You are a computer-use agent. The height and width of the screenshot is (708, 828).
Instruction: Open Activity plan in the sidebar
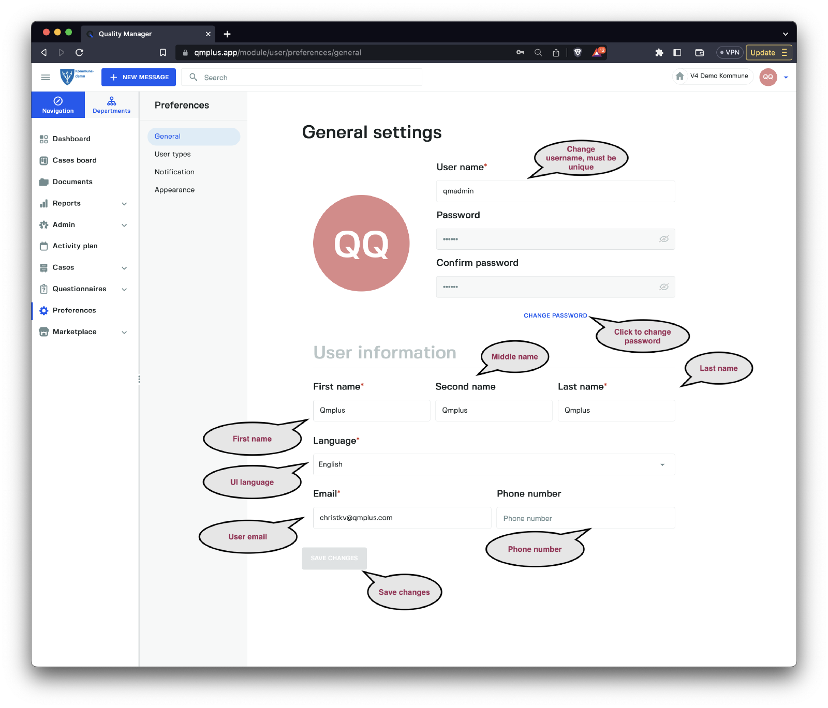(x=75, y=246)
